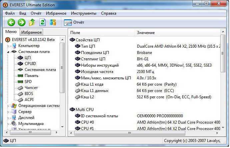Click the Refresh page icon
The height and width of the screenshot is (148, 230).
(42, 22)
